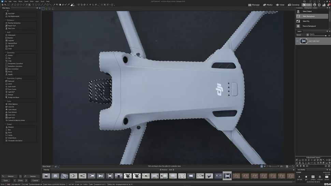Open the Liquify geometry tool
The width and height of the screenshot is (331, 186).
click(x=10, y=74)
